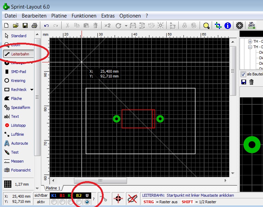The height and width of the screenshot is (207, 263).
Task: Click the group elements toolbar icon
Action: (172, 26)
